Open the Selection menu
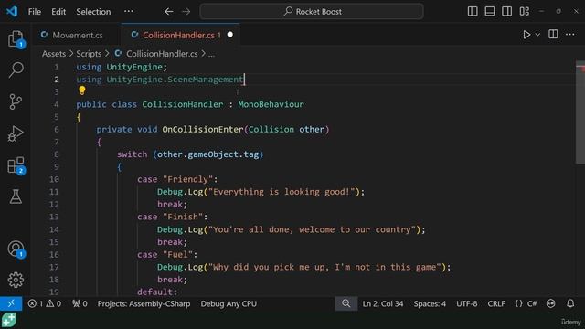Viewport: 585px width, 329px height. (93, 12)
